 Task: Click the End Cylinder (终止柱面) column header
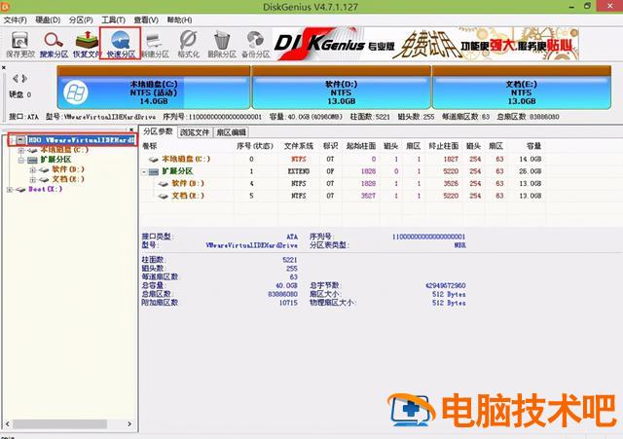pos(444,146)
